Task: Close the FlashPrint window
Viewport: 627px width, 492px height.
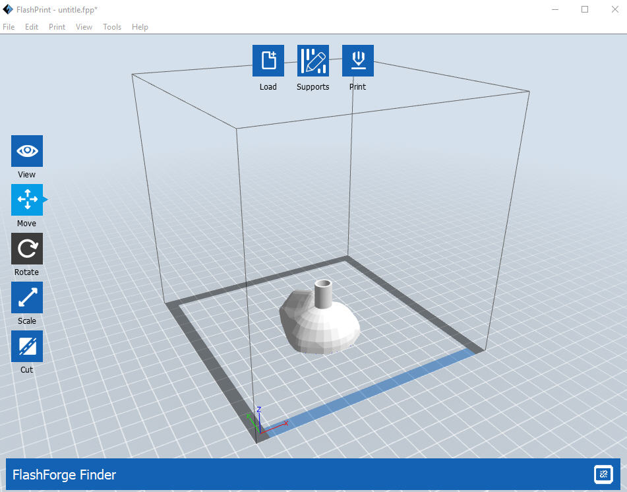Action: (615, 9)
